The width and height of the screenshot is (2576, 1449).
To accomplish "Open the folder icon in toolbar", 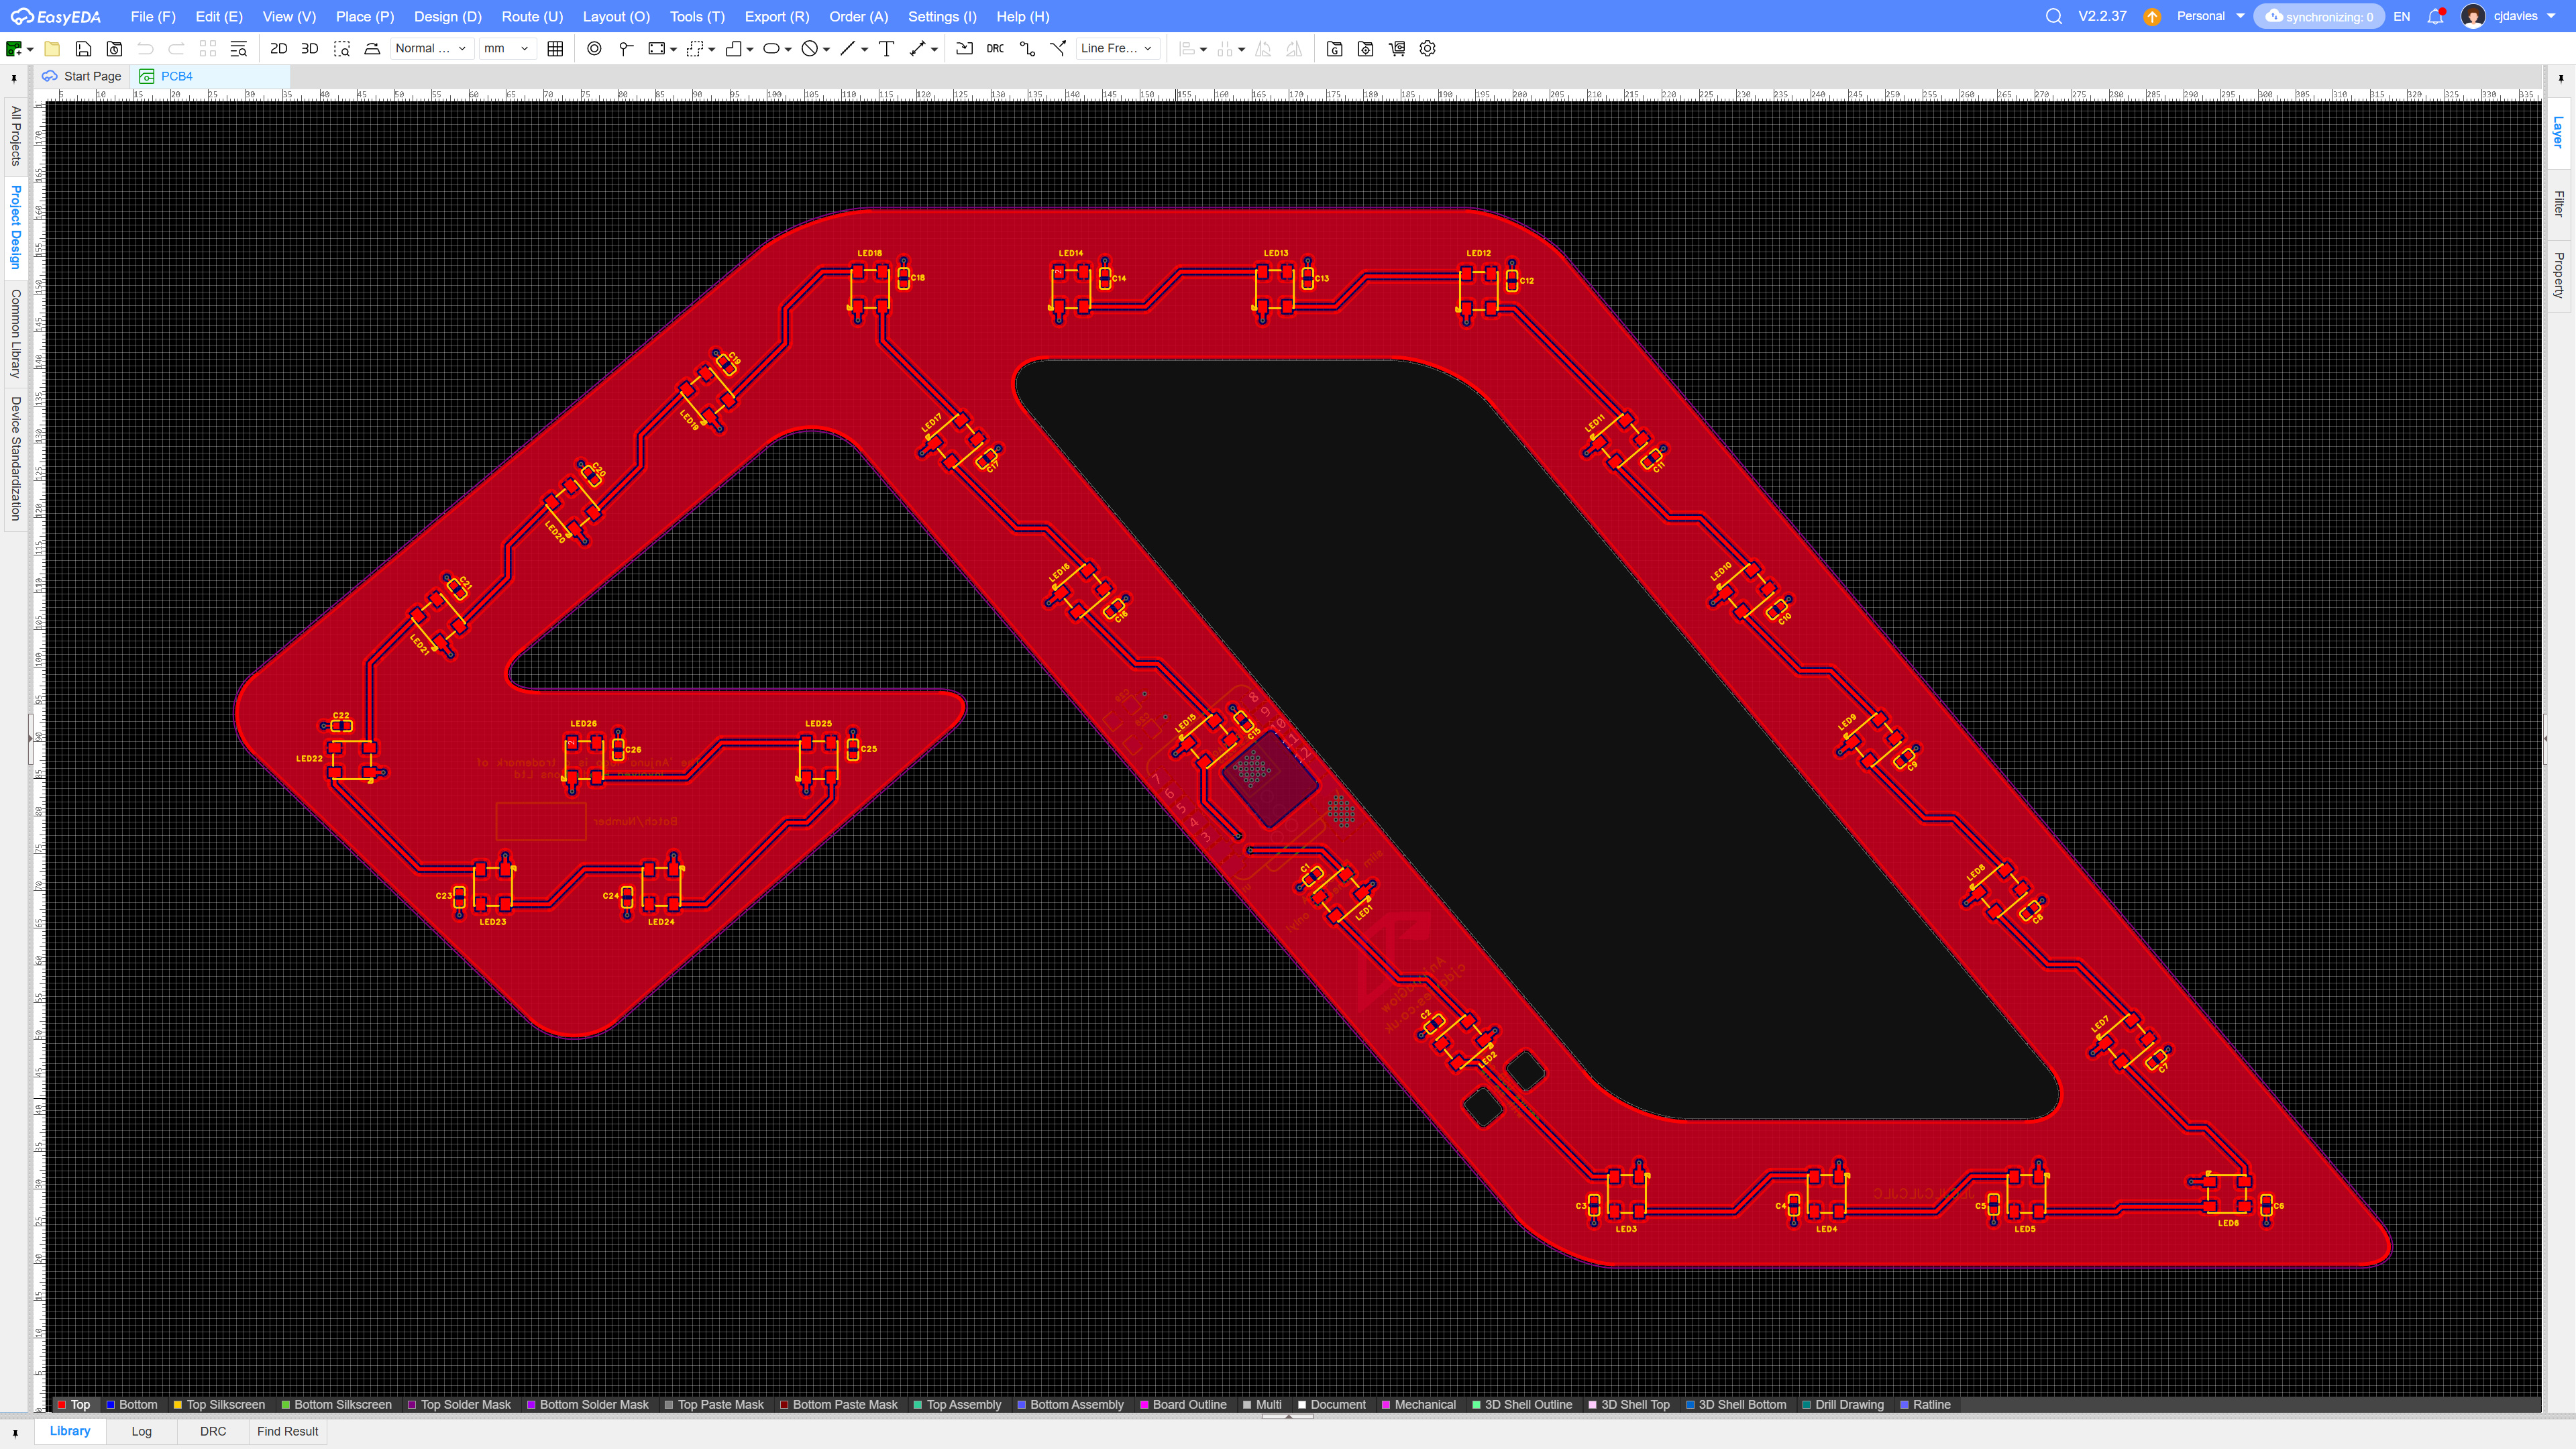I will point(52,48).
